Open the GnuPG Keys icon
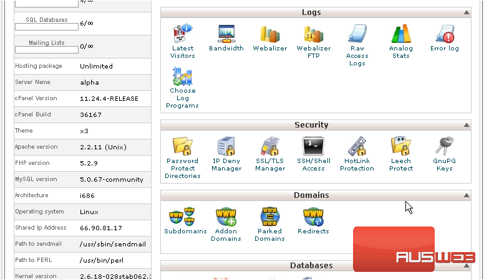Image resolution: width=484 pixels, height=280 pixels. (445, 146)
